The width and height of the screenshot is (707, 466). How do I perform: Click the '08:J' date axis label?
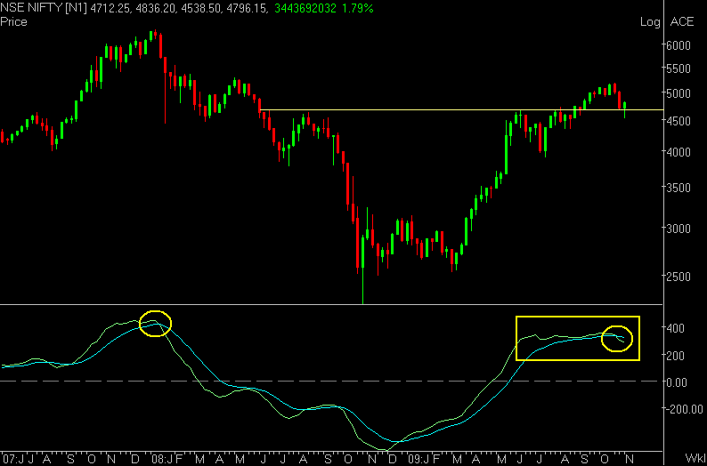161,459
